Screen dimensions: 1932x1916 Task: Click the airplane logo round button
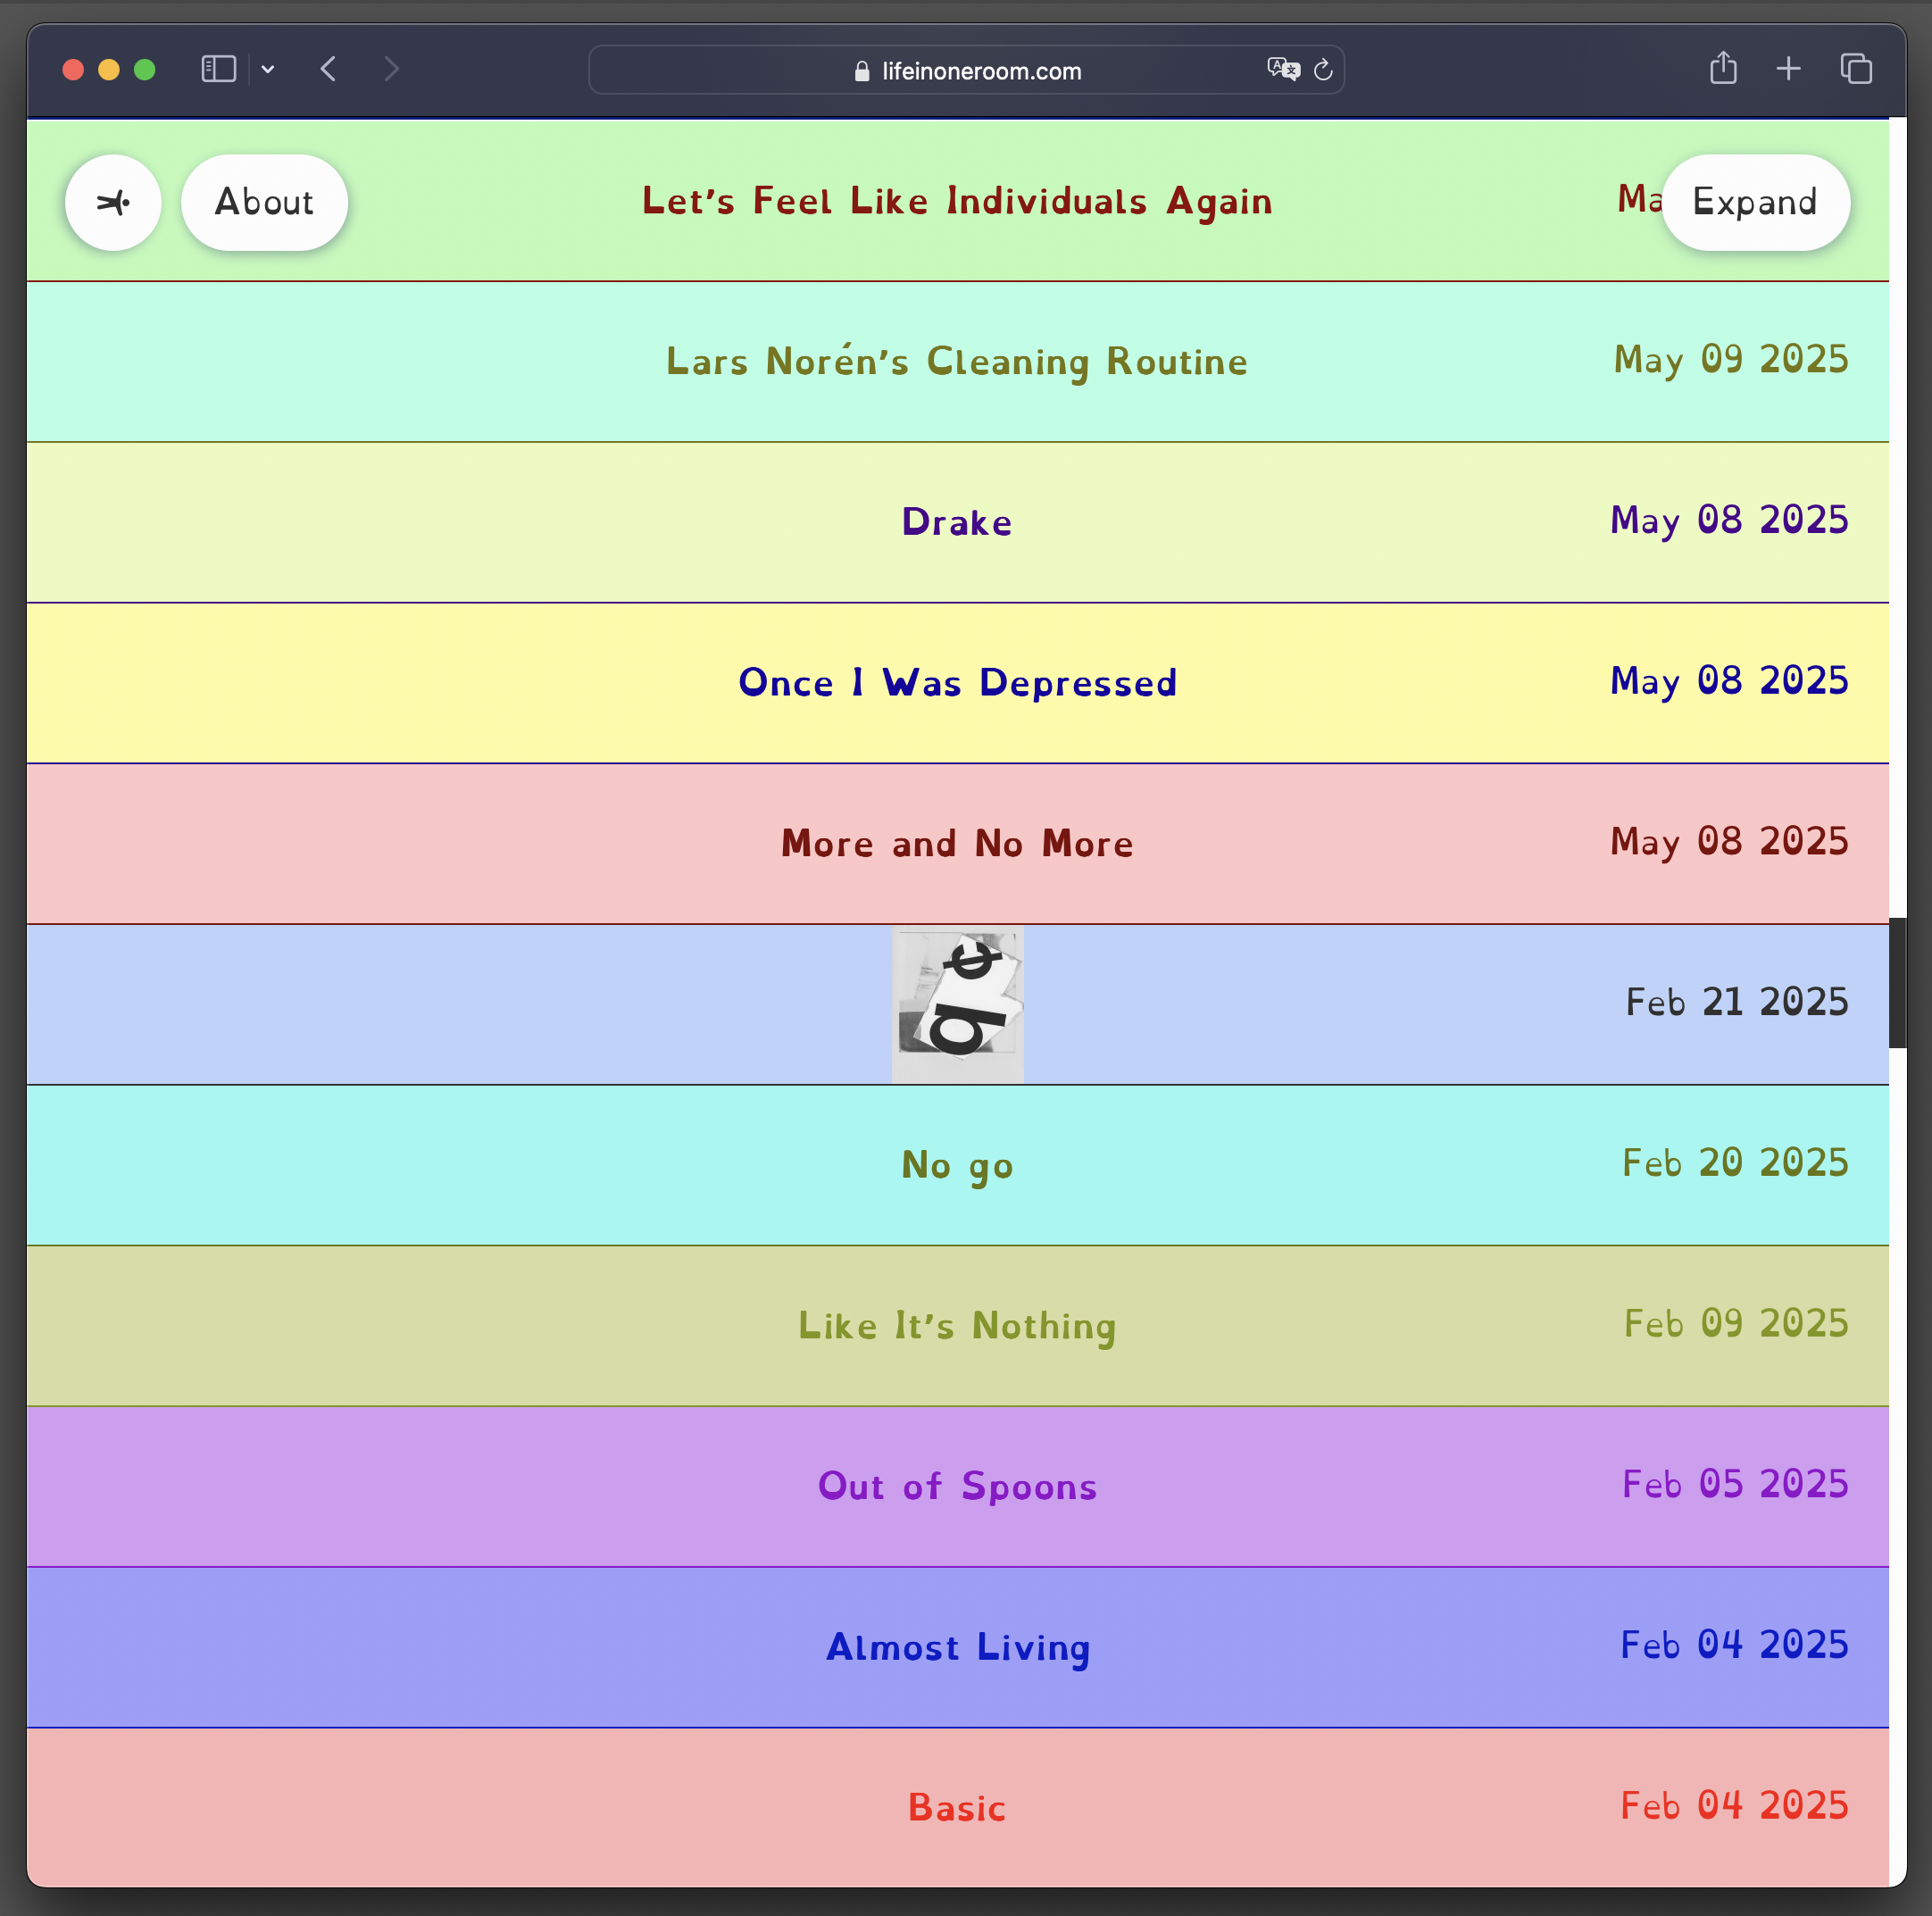click(x=113, y=203)
